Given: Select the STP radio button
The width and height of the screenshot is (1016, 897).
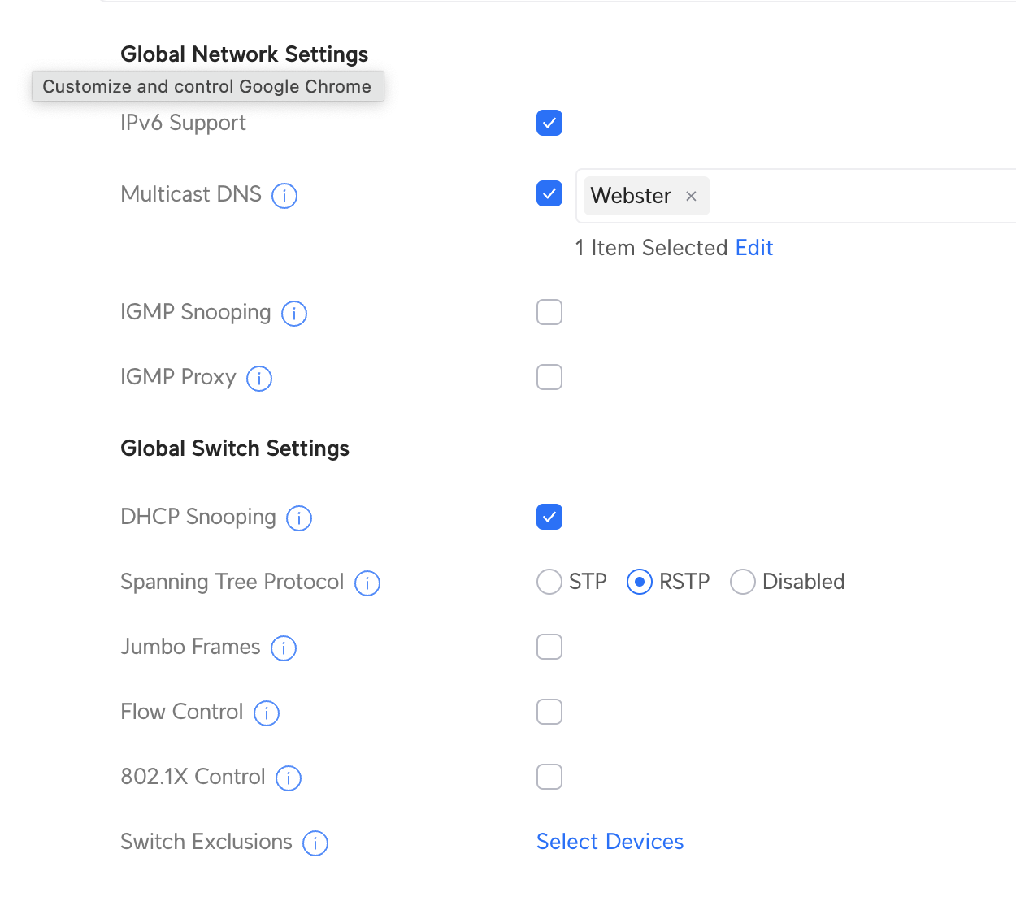Looking at the screenshot, I should click(x=549, y=582).
